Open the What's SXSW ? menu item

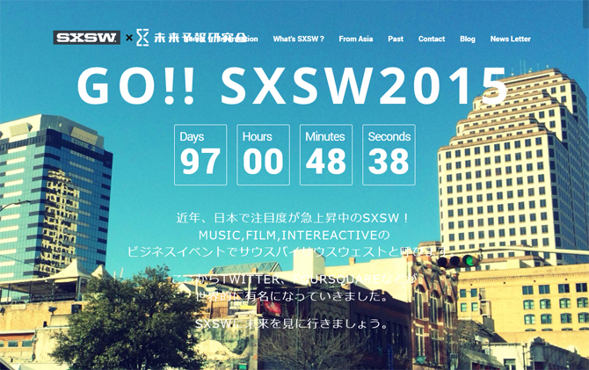click(x=298, y=39)
